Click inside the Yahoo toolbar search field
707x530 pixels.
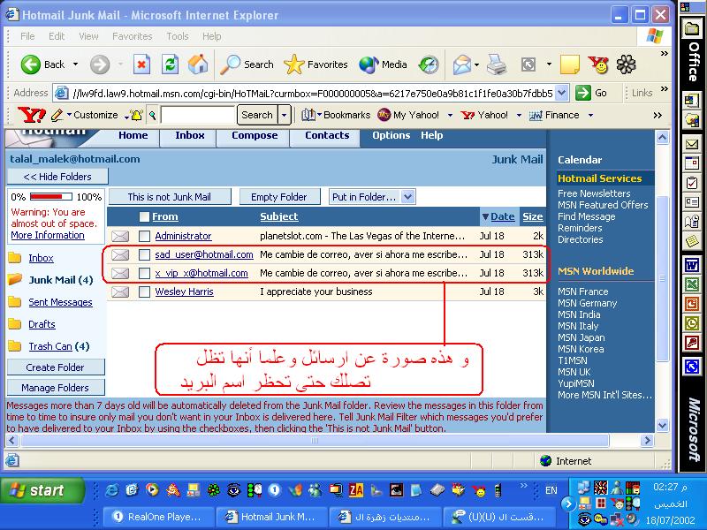click(198, 115)
